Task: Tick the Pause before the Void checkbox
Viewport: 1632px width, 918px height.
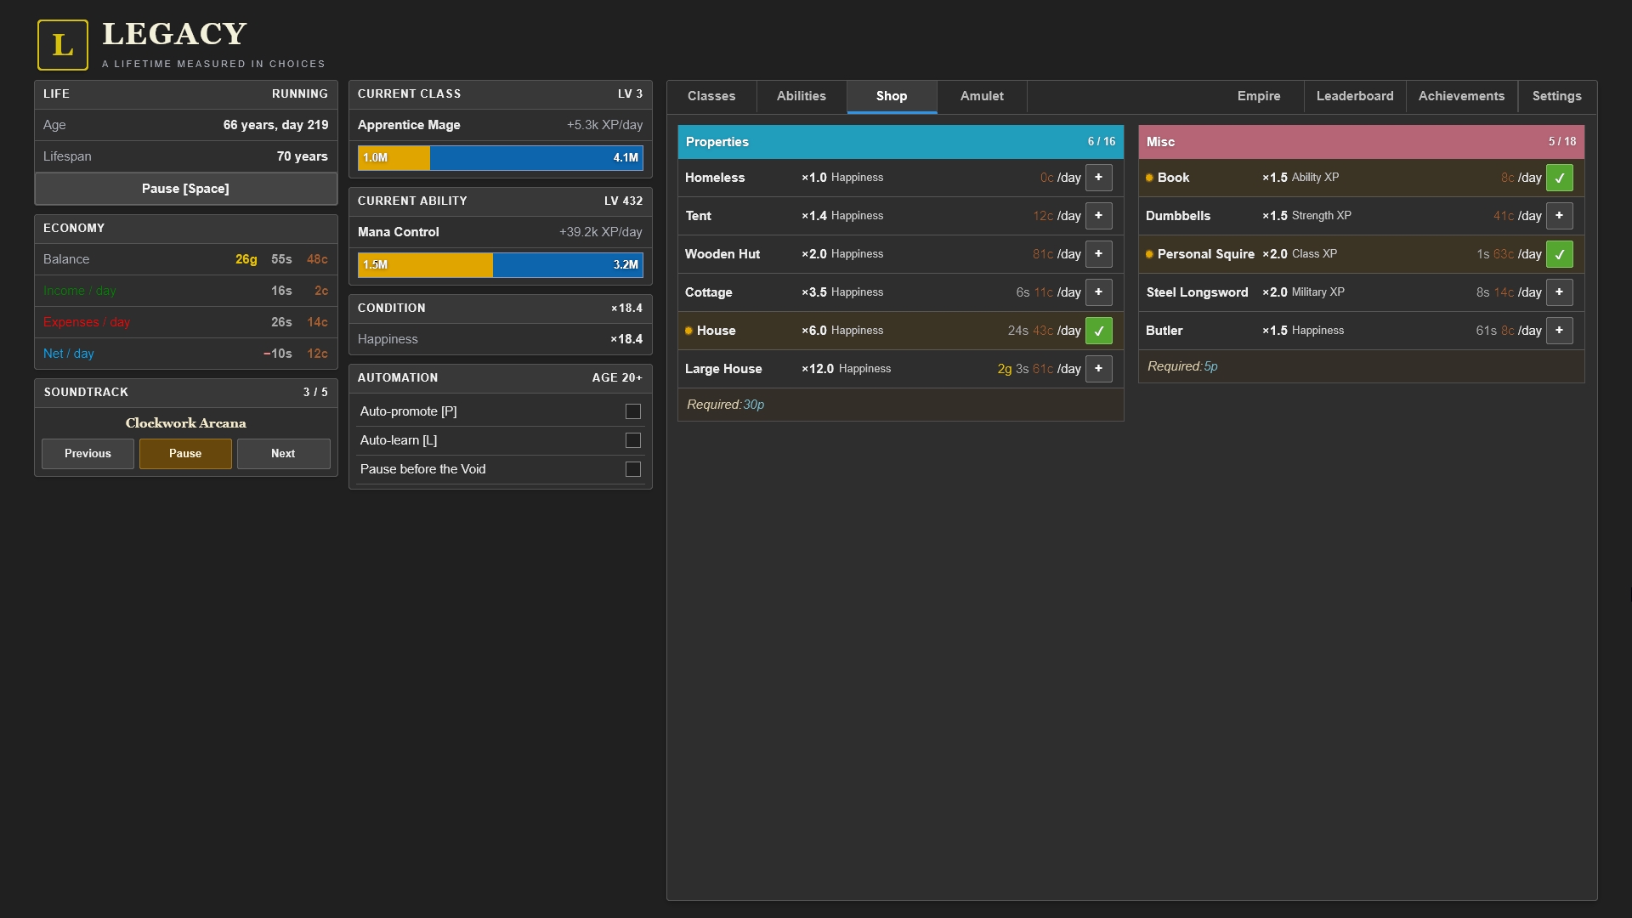Action: pos(633,469)
